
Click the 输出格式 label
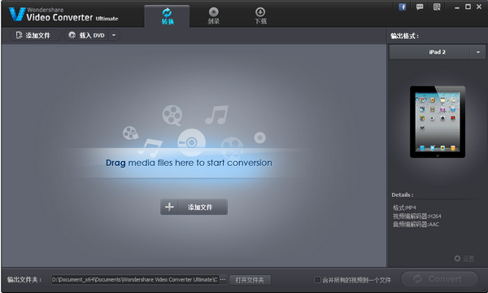tap(404, 36)
